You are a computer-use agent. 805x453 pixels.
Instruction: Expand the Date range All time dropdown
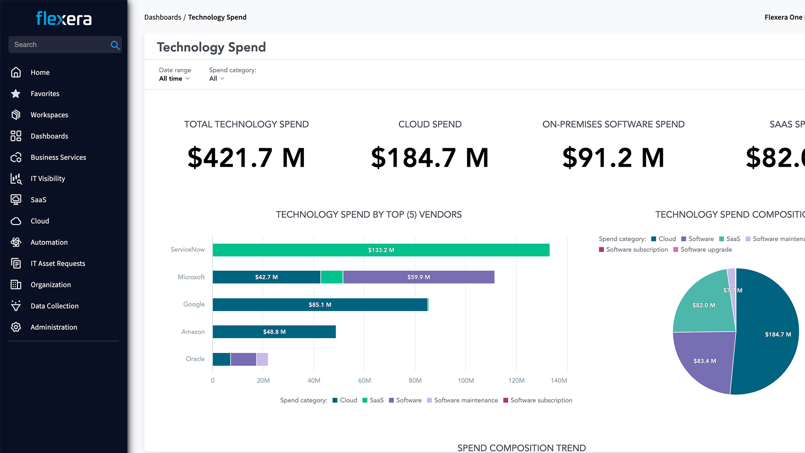pos(174,79)
